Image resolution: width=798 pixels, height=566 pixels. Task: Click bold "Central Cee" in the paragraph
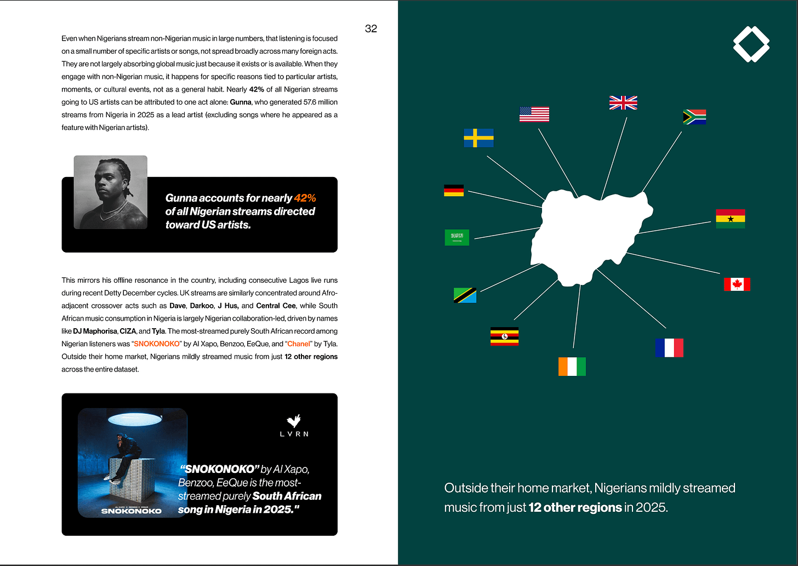[276, 306]
